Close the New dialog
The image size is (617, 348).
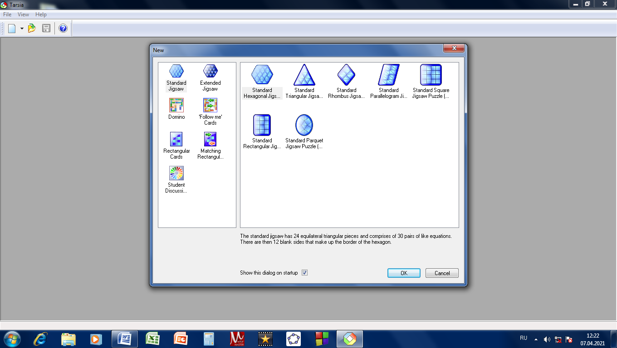click(x=454, y=48)
